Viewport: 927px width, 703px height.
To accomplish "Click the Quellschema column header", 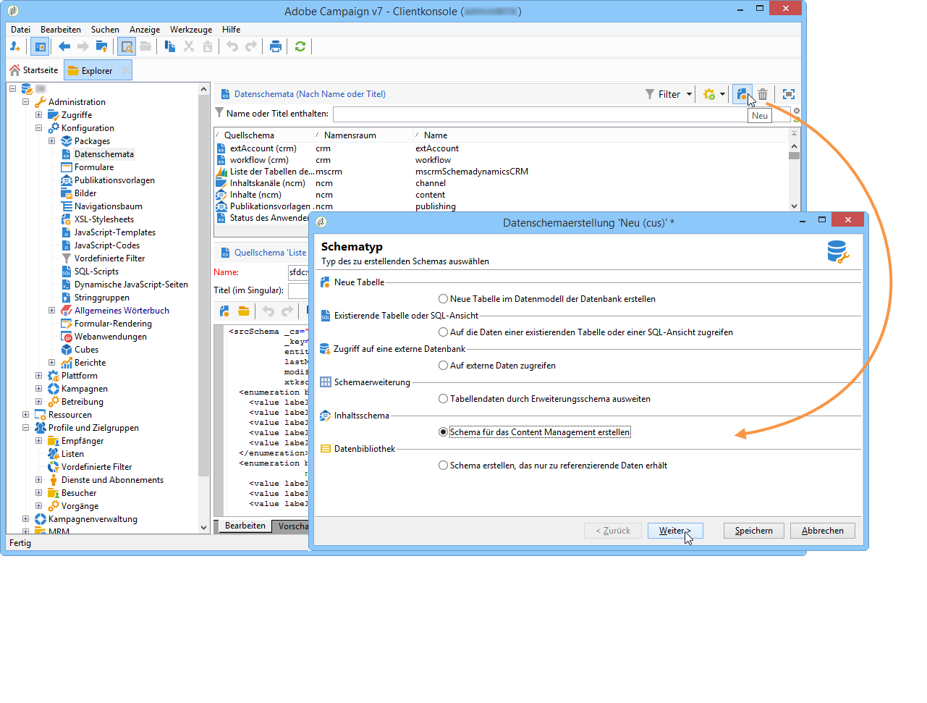I will (x=264, y=135).
